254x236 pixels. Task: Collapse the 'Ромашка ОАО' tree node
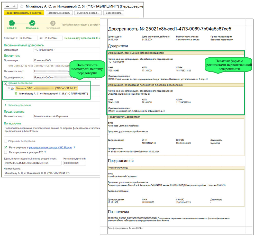click(x=9, y=88)
